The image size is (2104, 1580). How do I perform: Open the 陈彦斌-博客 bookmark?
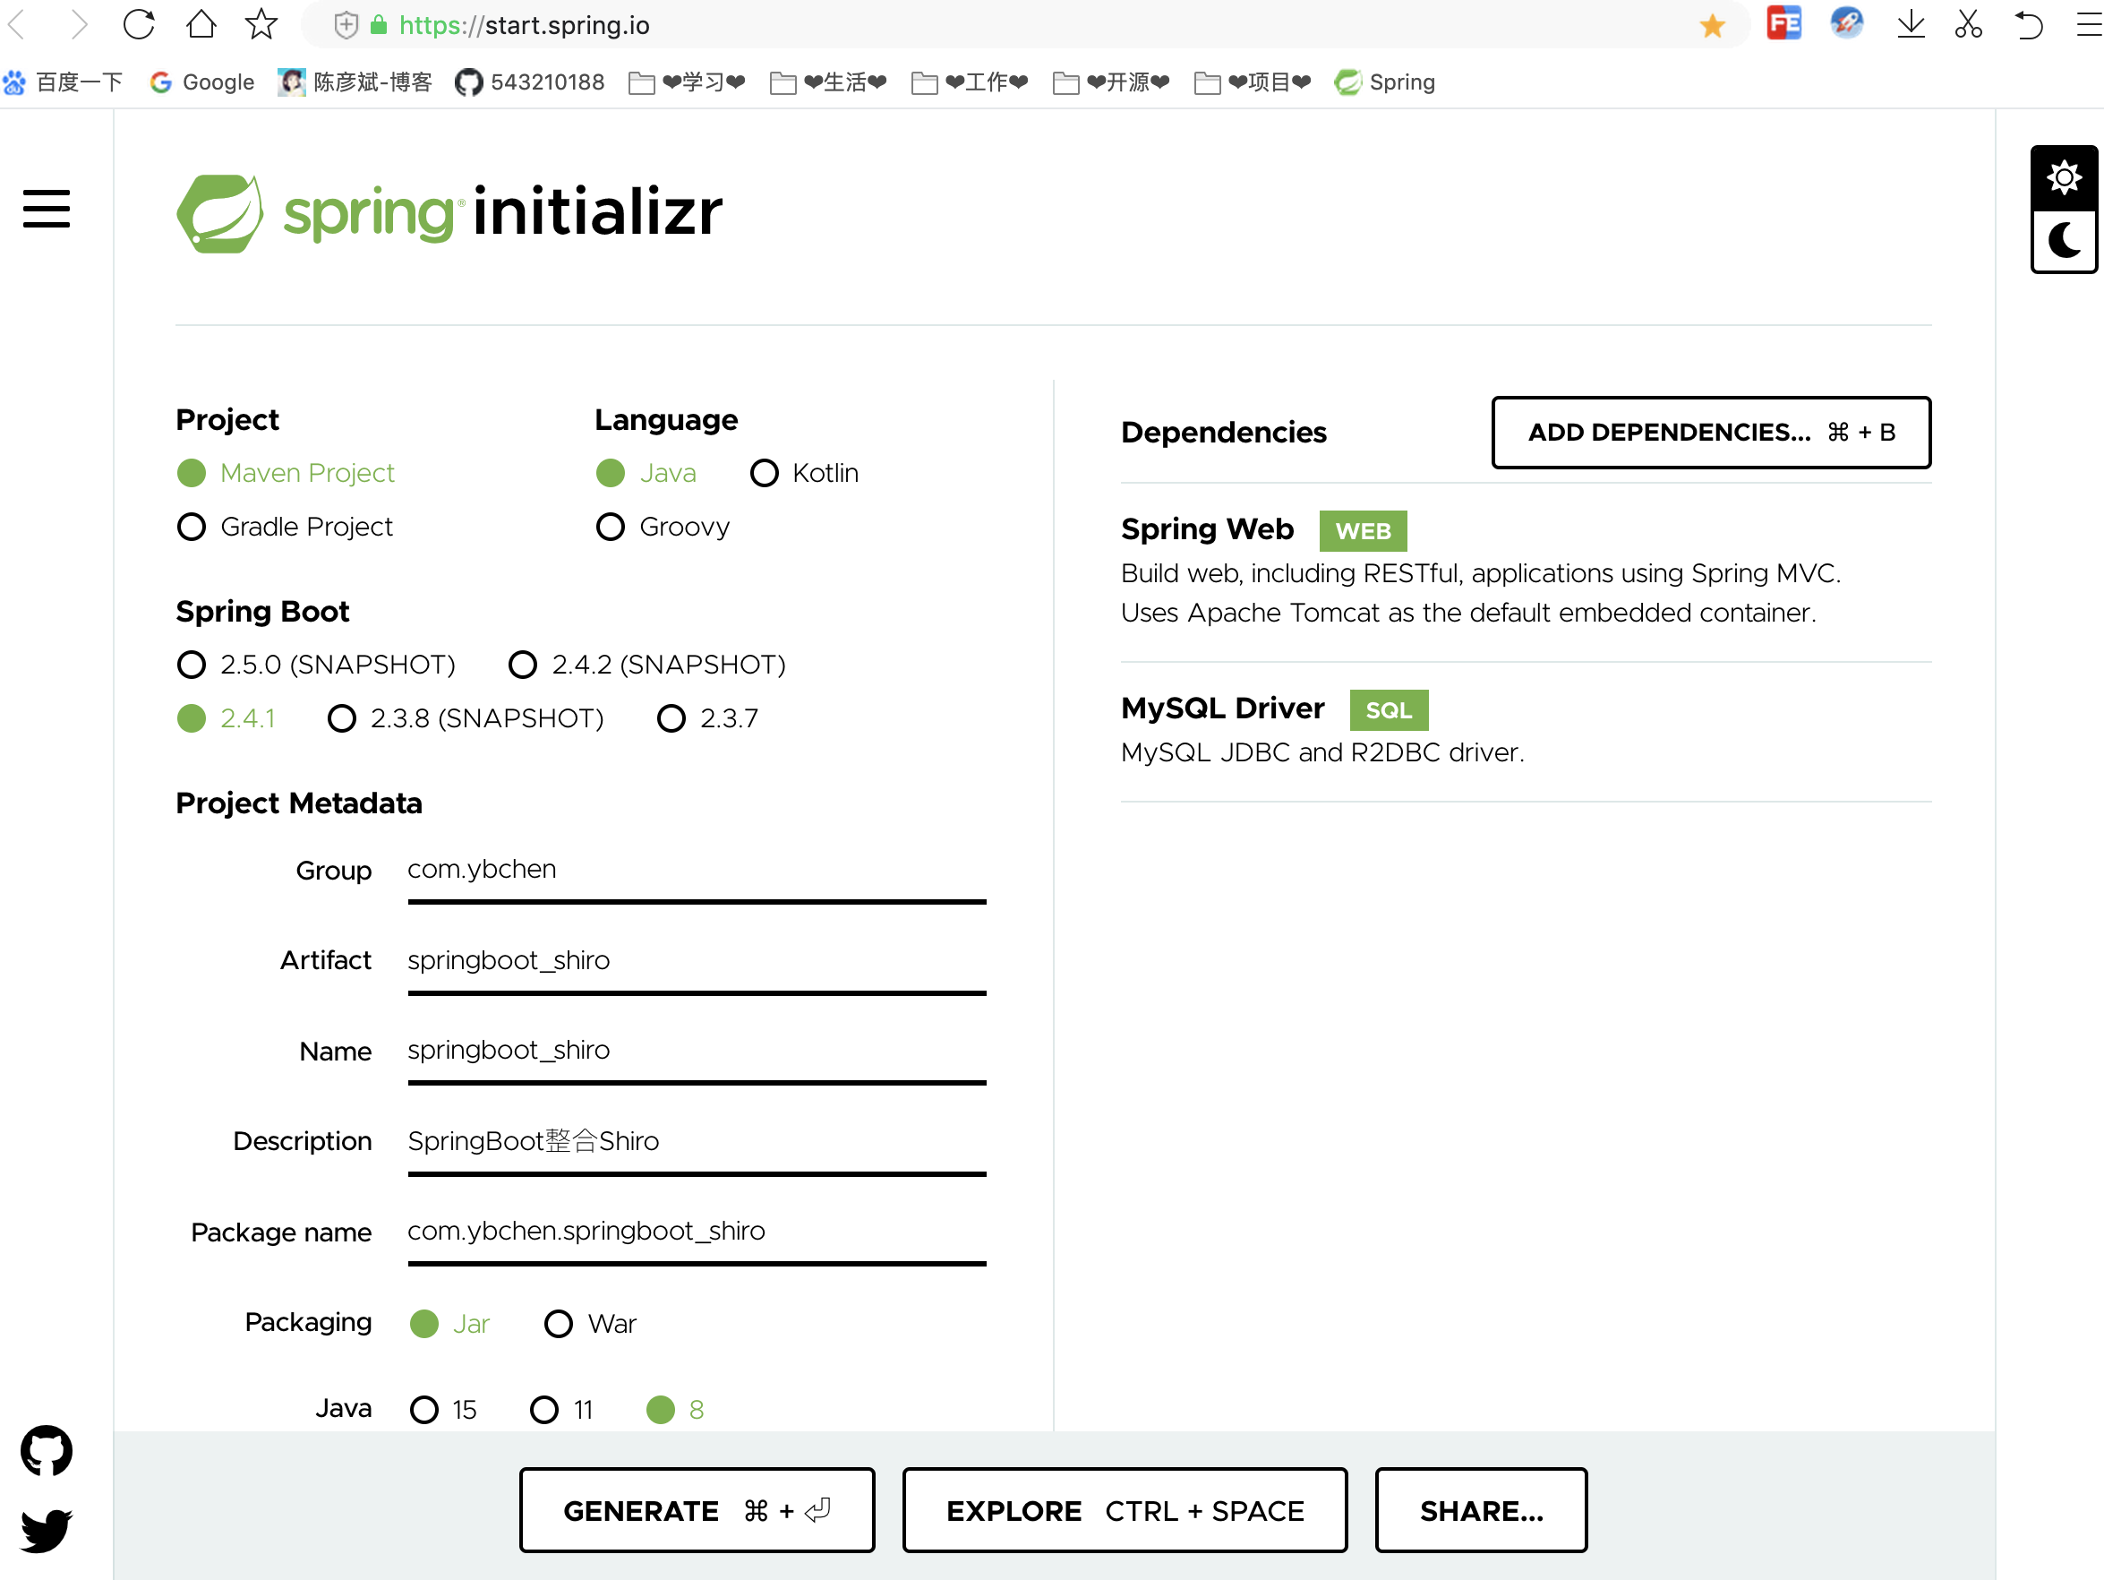click(355, 82)
